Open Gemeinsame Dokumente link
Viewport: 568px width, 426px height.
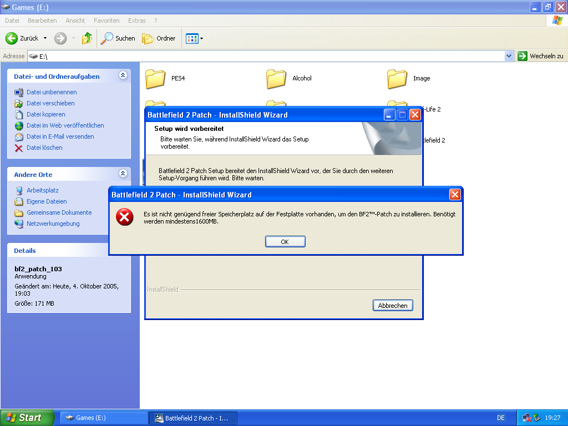59,212
